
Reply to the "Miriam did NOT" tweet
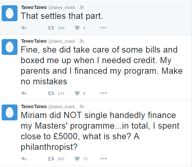click(24, 159)
